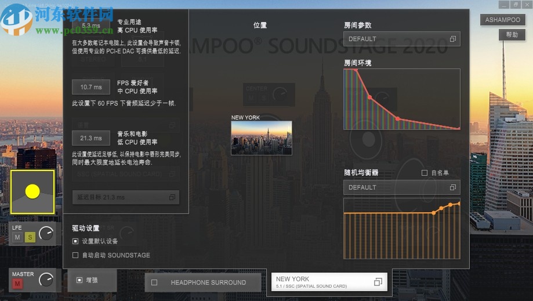Screen dimensions: 533x301
Task: Expand the NEW YORK profile selector
Action: click(x=329, y=282)
